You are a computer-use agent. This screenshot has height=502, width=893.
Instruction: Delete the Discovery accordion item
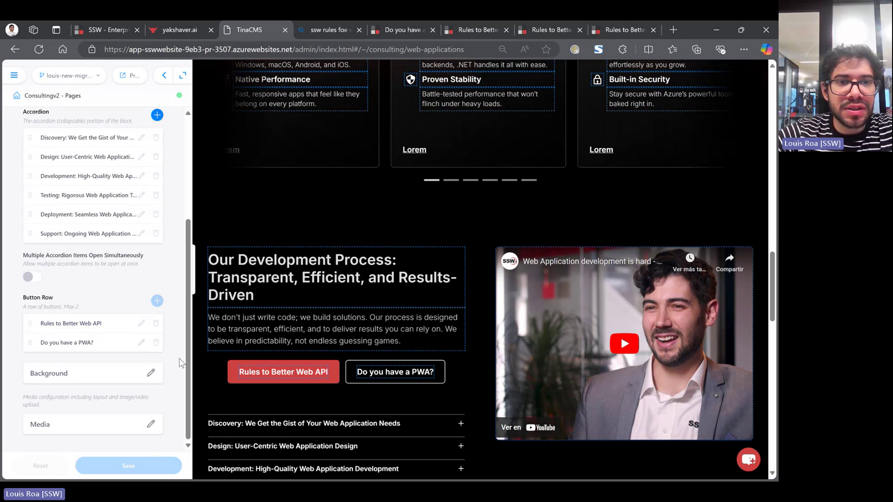(x=156, y=138)
